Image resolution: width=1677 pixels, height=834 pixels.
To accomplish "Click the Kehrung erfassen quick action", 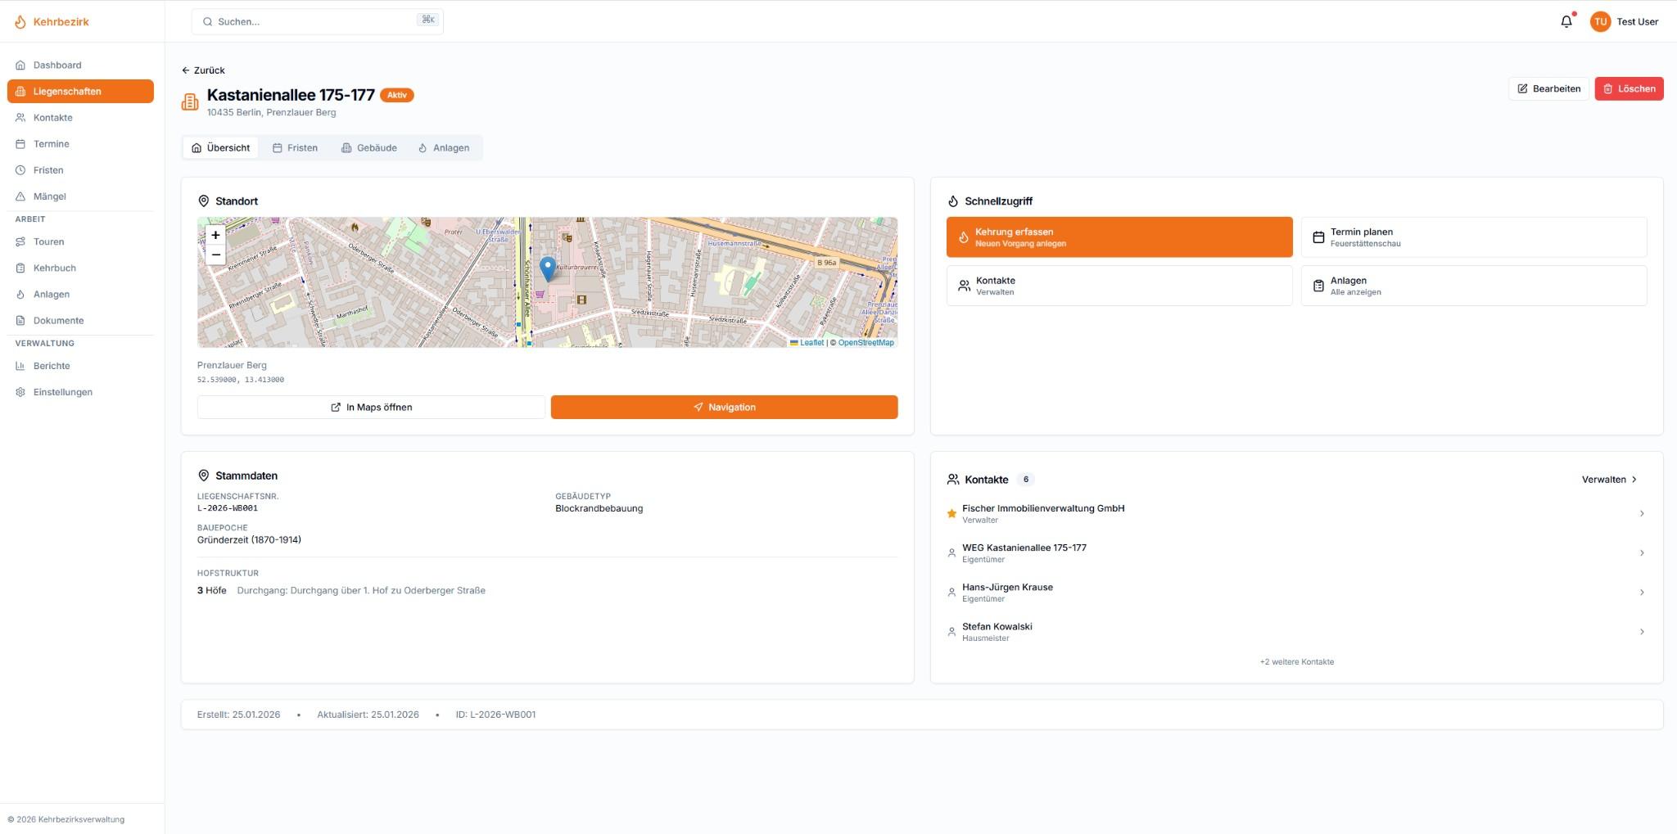I will coord(1119,237).
